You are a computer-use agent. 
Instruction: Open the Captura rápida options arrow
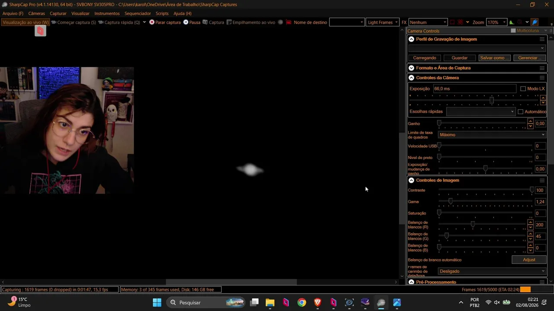point(144,22)
